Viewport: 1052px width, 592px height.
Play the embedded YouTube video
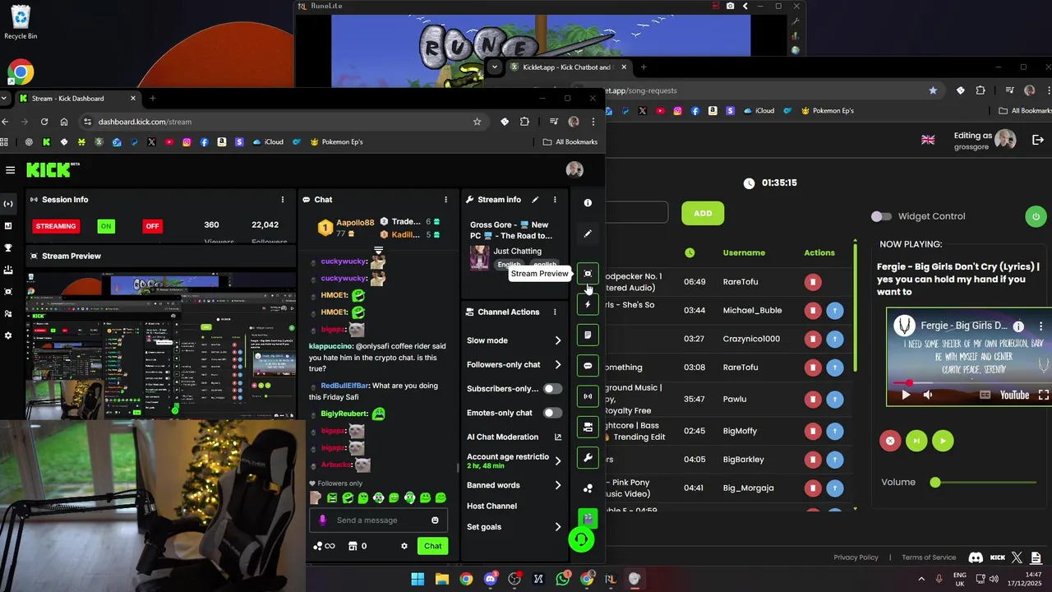point(906,395)
